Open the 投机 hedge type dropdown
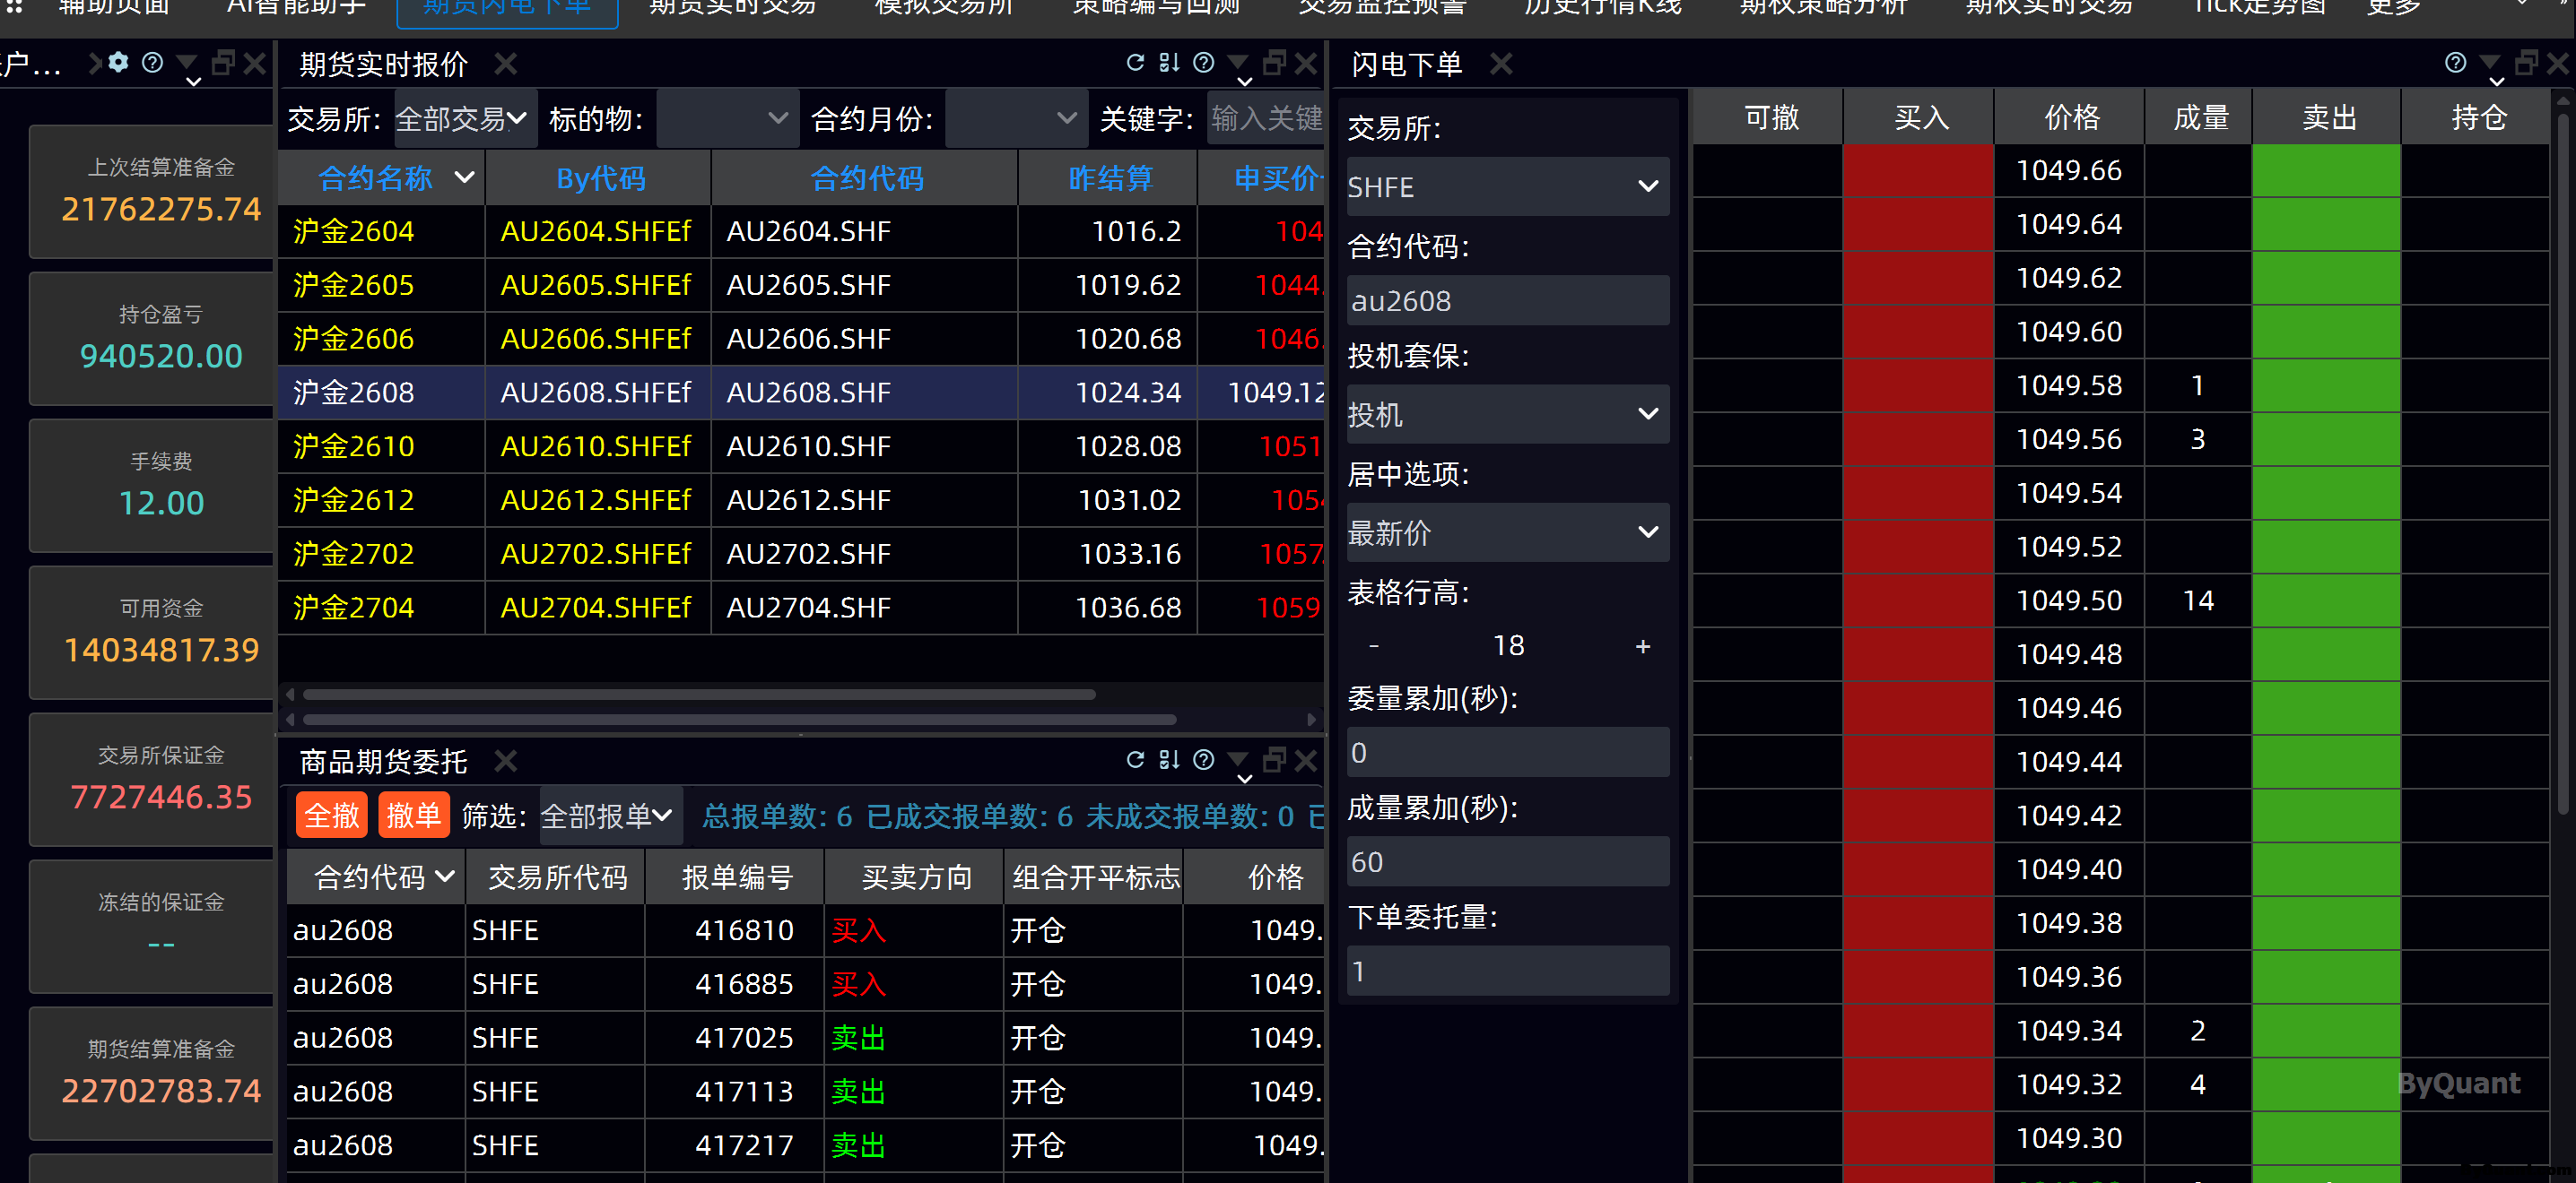The image size is (2576, 1183). pos(1506,414)
